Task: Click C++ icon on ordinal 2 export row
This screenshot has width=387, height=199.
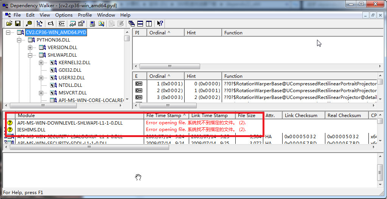Action: pos(139,91)
